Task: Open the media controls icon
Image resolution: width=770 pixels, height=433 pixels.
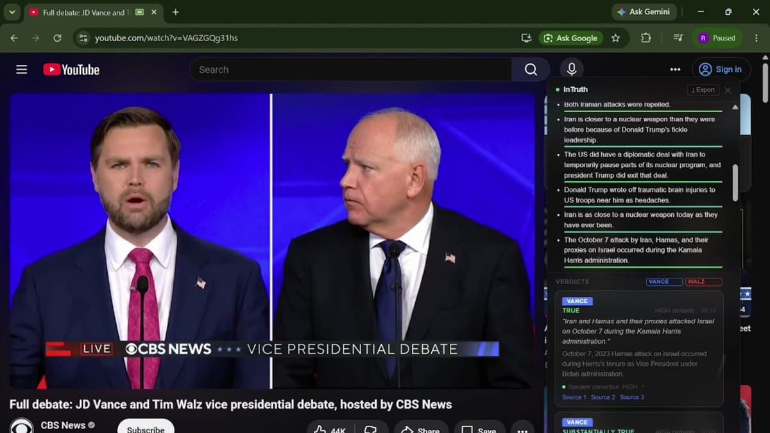Action: (x=678, y=38)
